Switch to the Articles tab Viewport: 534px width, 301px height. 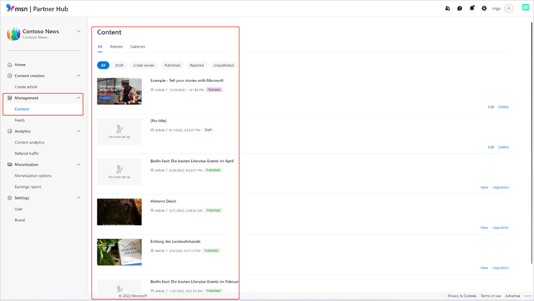click(116, 47)
